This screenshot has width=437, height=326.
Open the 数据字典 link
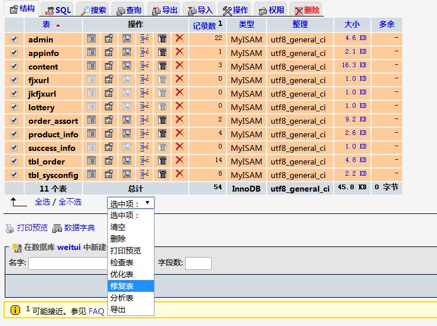79,228
